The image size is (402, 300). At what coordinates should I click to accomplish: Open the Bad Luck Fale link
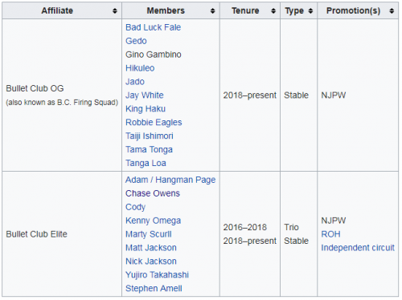click(153, 27)
